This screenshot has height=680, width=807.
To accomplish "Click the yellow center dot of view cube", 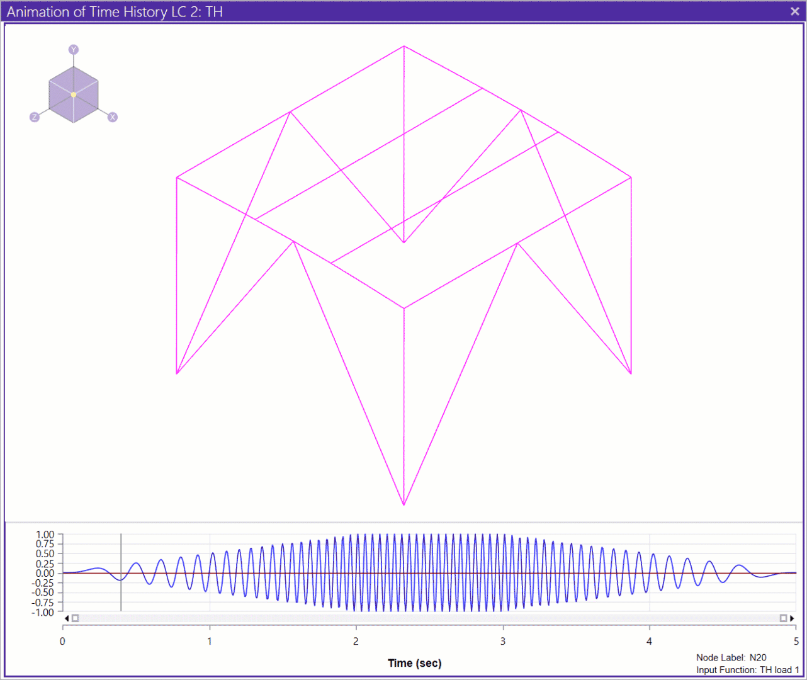I will 74,94.
